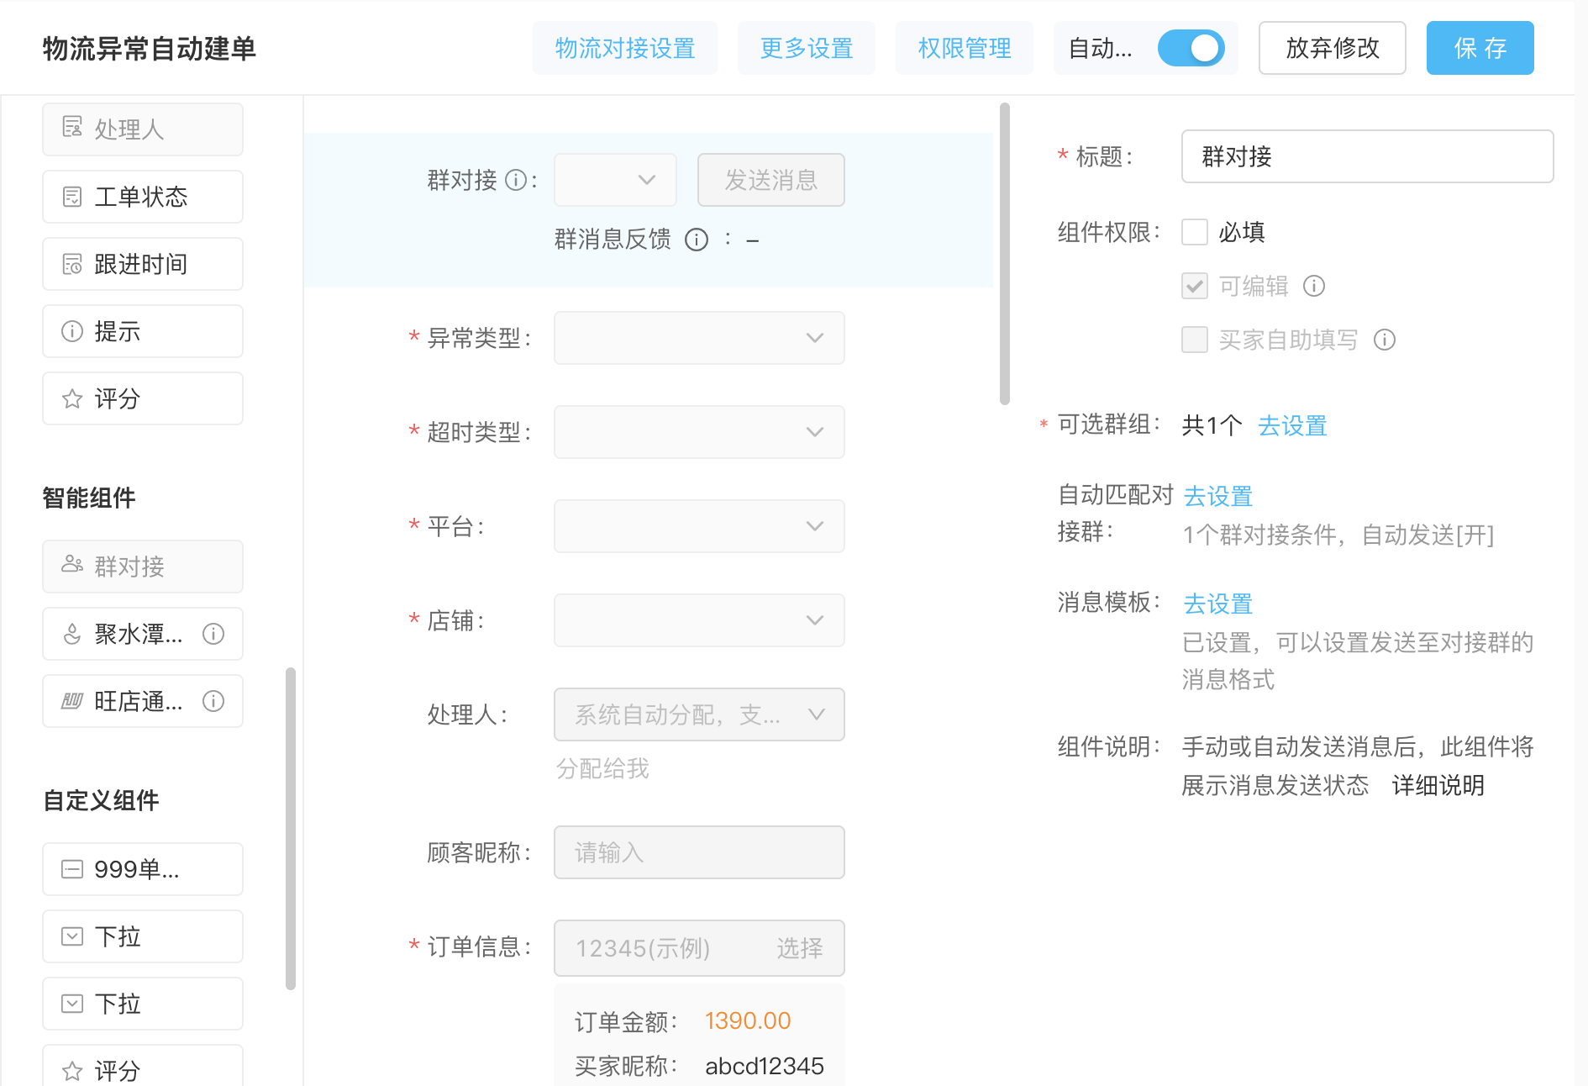Click the info icon beside 群消息反馈
Image resolution: width=1588 pixels, height=1086 pixels.
tap(697, 240)
